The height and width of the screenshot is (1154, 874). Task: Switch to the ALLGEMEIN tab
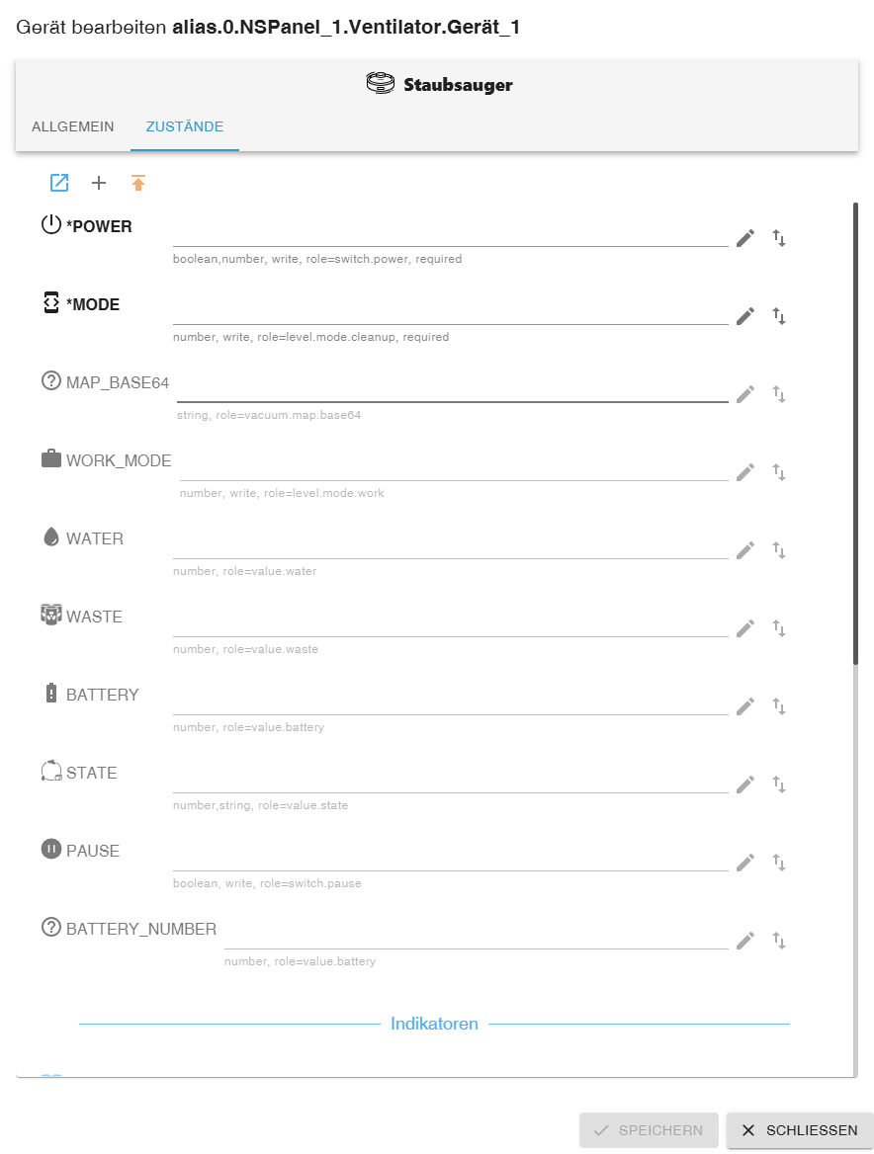[73, 127]
